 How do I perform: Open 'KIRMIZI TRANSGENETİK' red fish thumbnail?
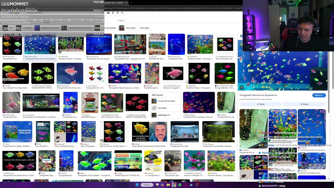(x=137, y=103)
